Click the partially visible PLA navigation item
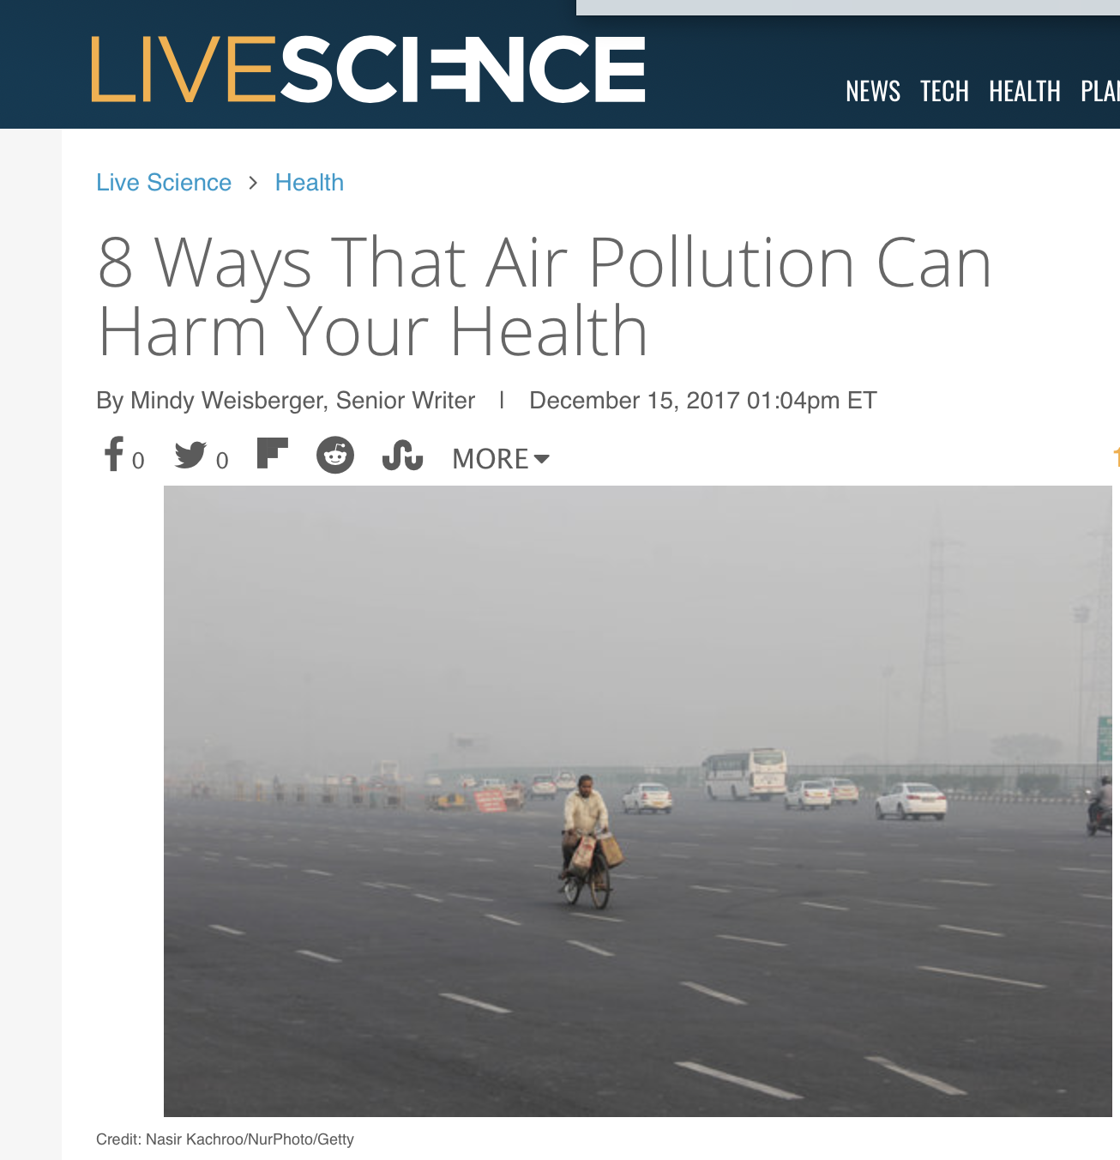The height and width of the screenshot is (1160, 1120). pos(1100,91)
